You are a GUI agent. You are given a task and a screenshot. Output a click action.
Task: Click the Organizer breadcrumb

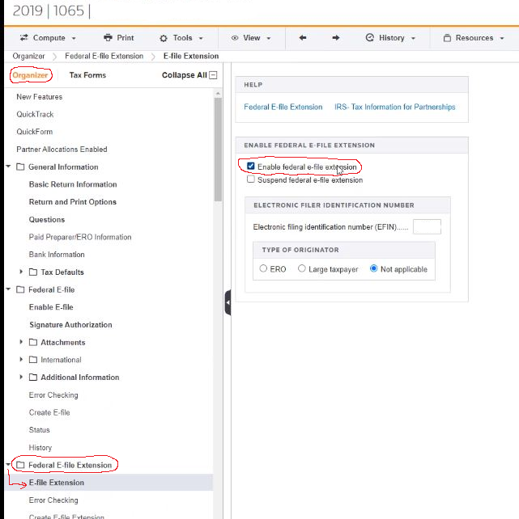click(x=28, y=56)
